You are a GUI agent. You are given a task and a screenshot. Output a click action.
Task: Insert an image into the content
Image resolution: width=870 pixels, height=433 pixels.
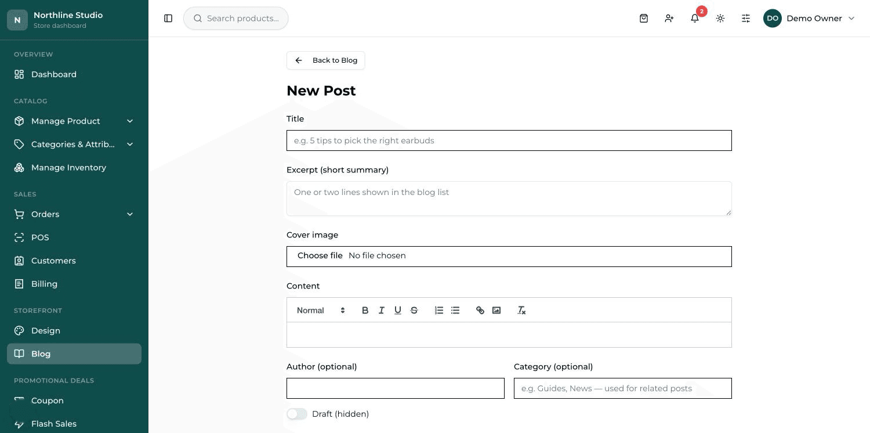(496, 311)
